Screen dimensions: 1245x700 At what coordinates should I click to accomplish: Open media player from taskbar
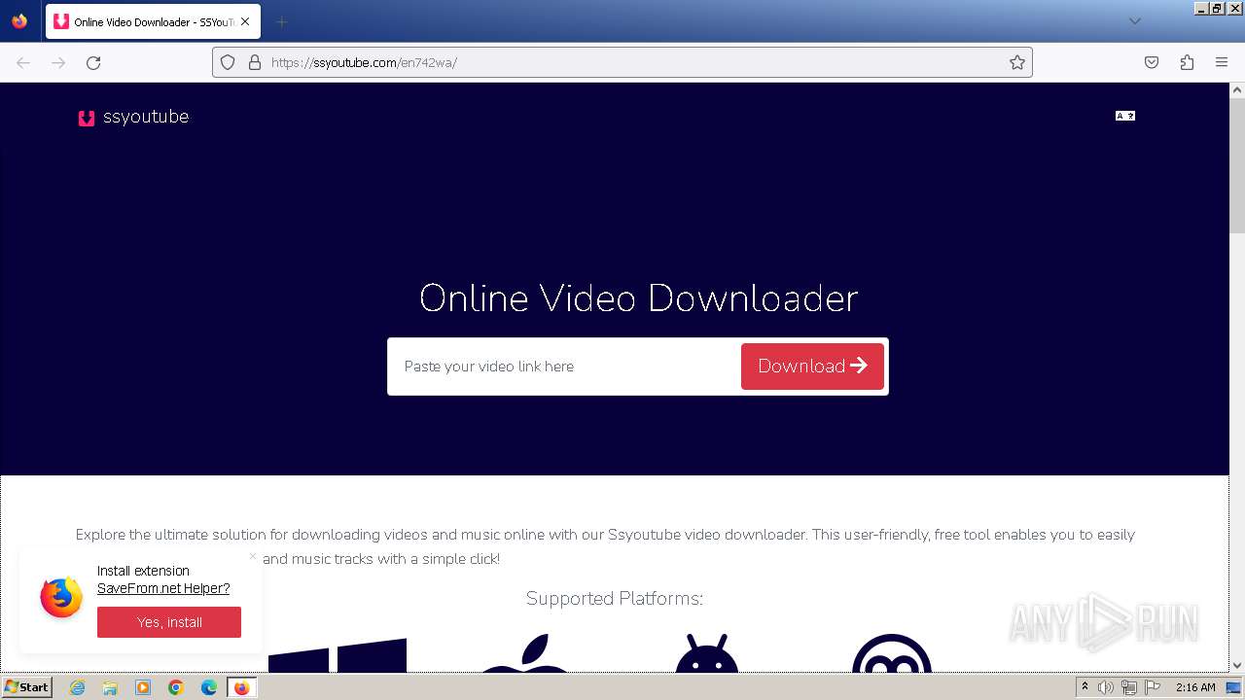[x=143, y=687]
